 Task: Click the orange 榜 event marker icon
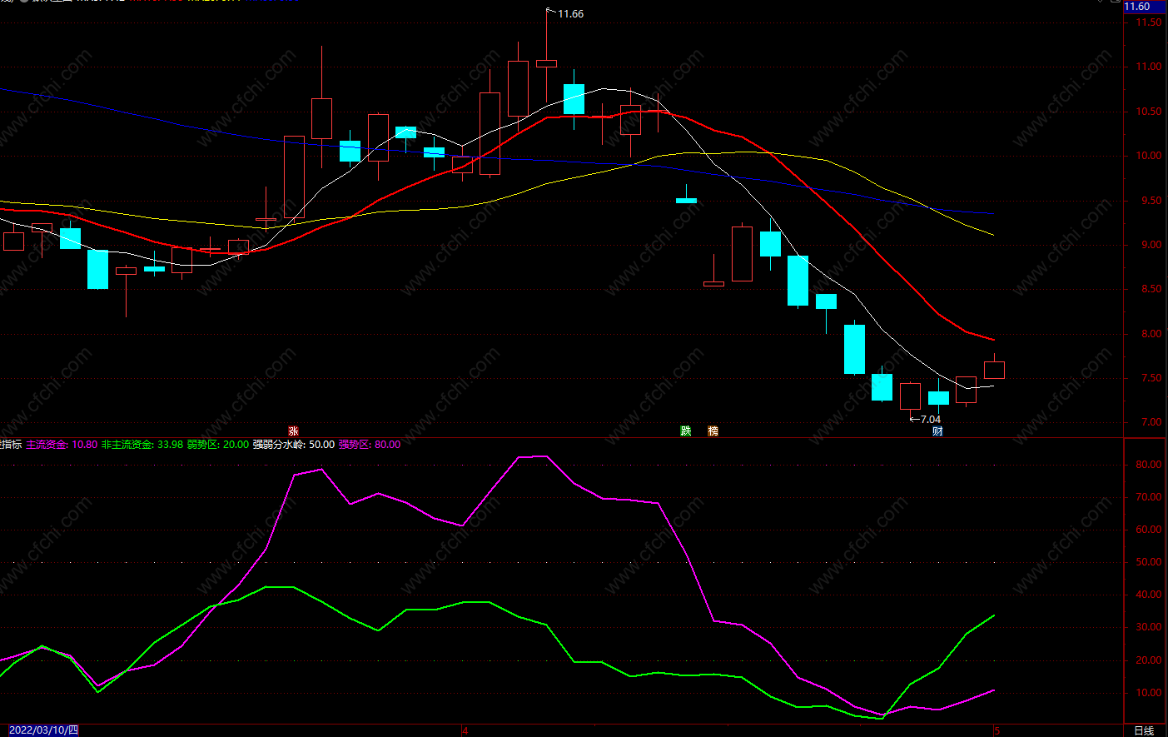713,431
